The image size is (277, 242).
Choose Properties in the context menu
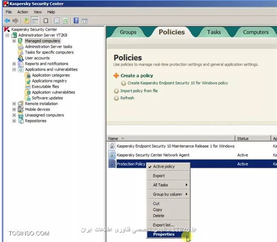click(169, 234)
